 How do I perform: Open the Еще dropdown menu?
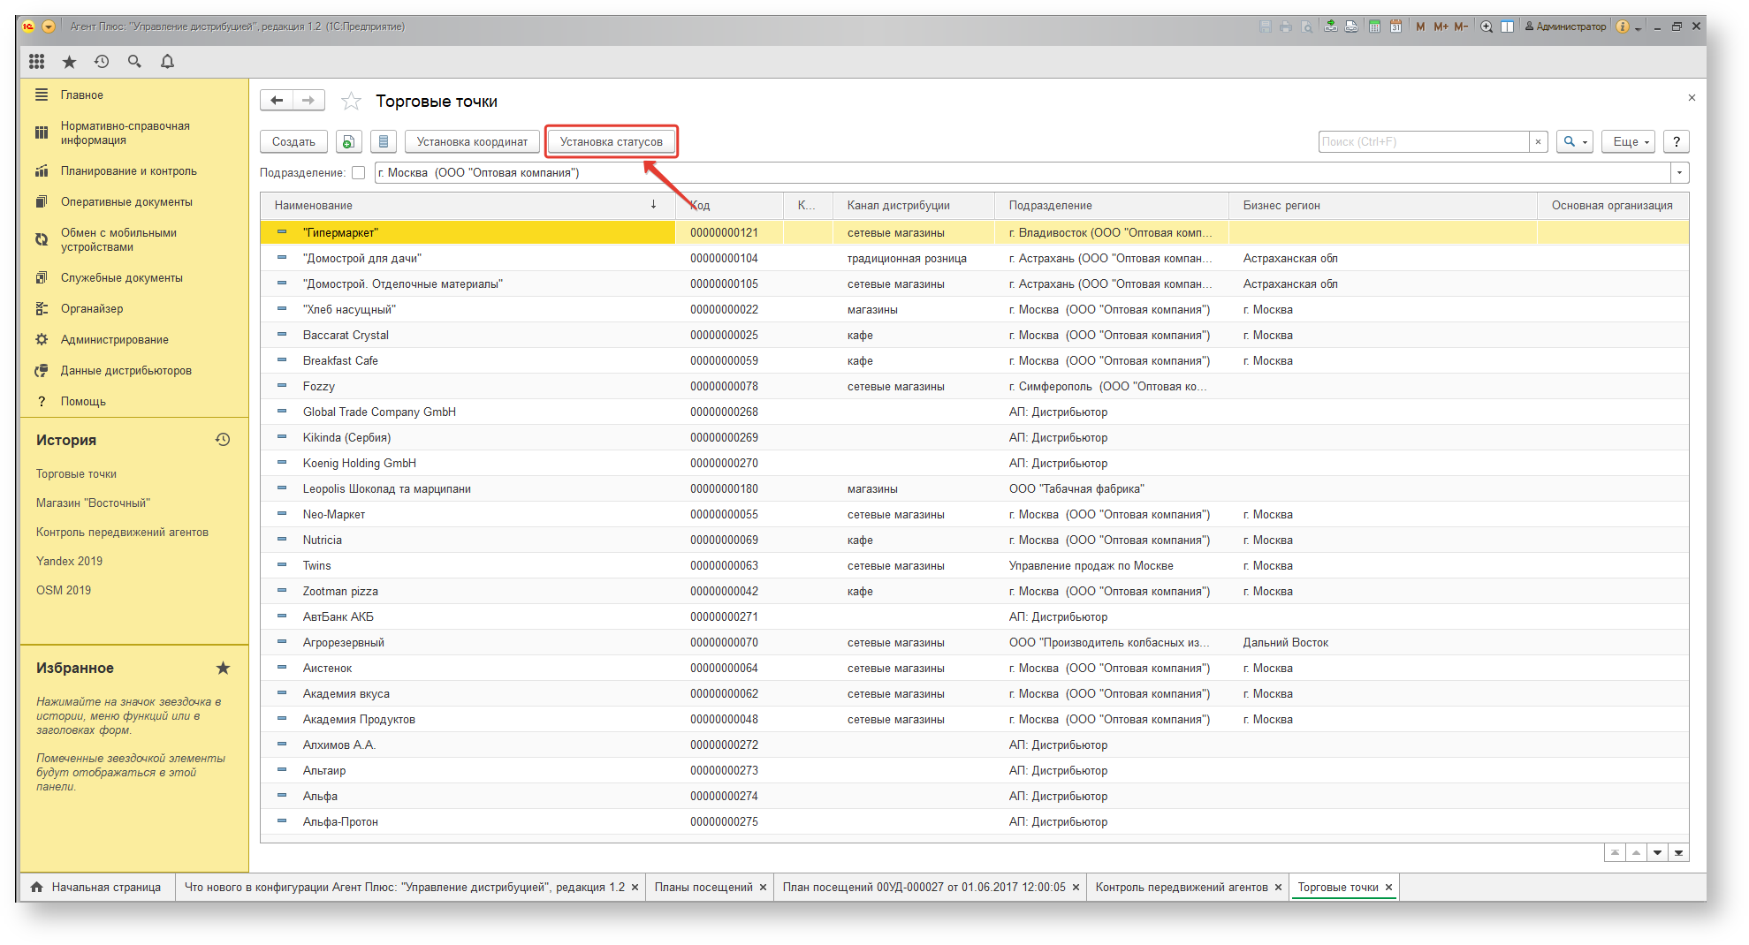point(1628,141)
